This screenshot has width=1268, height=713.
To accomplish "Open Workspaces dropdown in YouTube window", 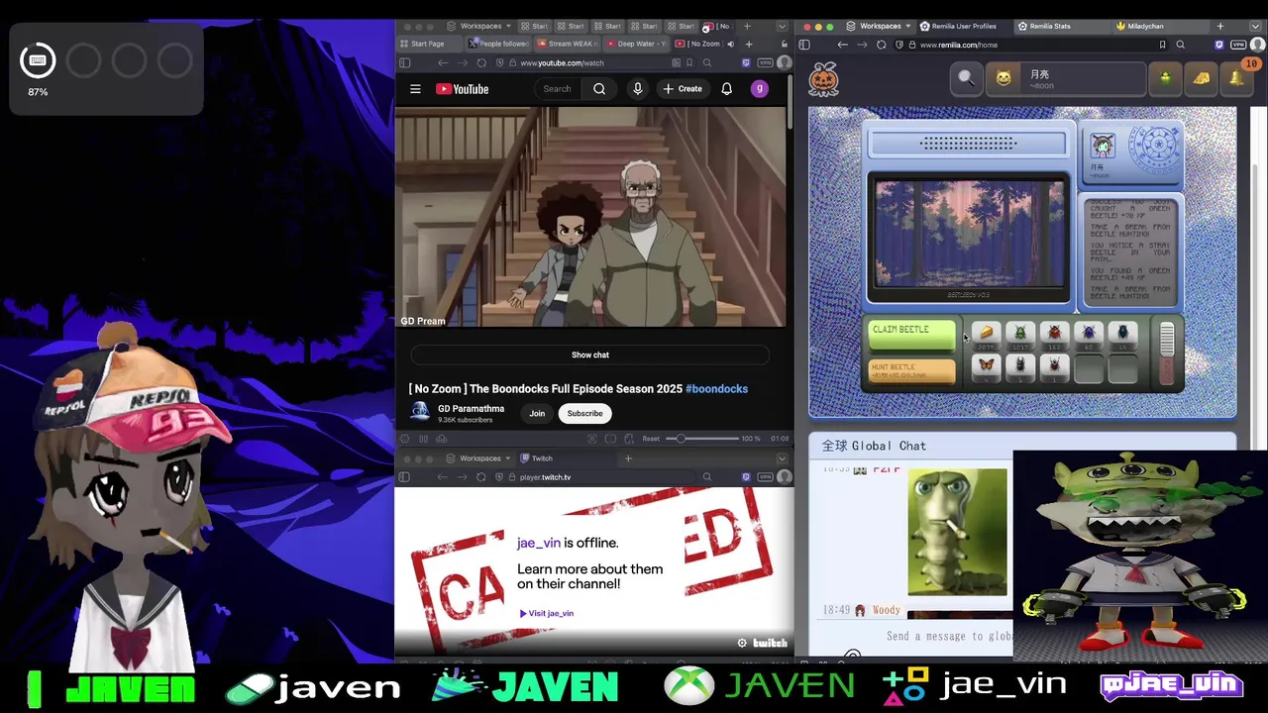I will point(479,27).
